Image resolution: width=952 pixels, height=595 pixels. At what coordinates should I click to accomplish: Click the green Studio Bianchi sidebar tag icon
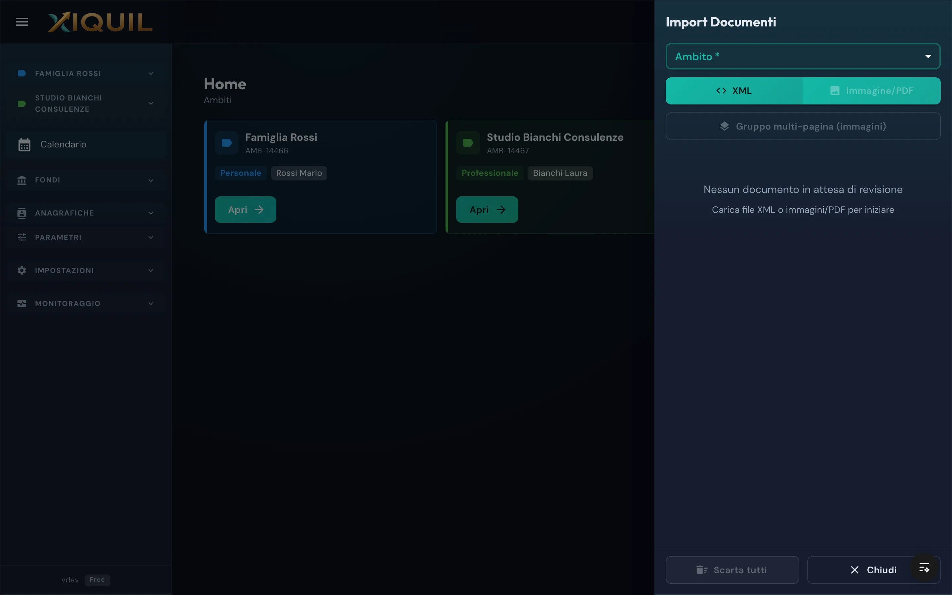coord(22,103)
